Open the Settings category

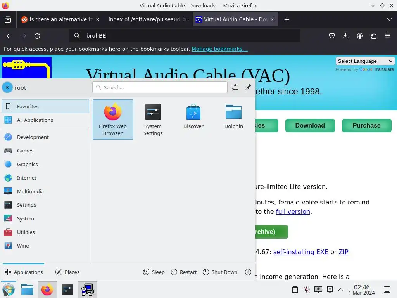(45, 205)
